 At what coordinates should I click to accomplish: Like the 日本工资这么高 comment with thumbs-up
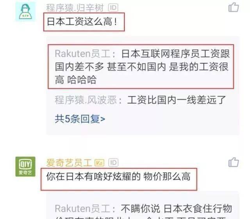pos(234,7)
